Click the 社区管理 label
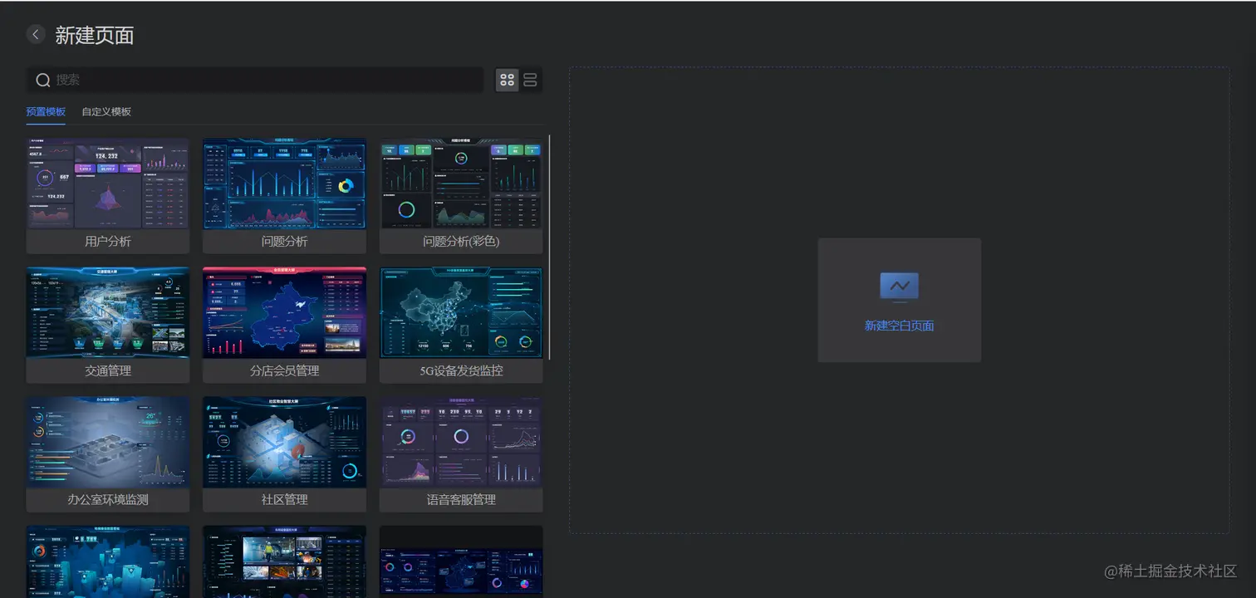Viewport: 1256px width, 598px height. click(x=284, y=500)
